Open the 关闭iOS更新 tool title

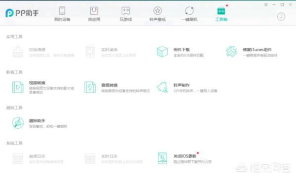coord(185,156)
